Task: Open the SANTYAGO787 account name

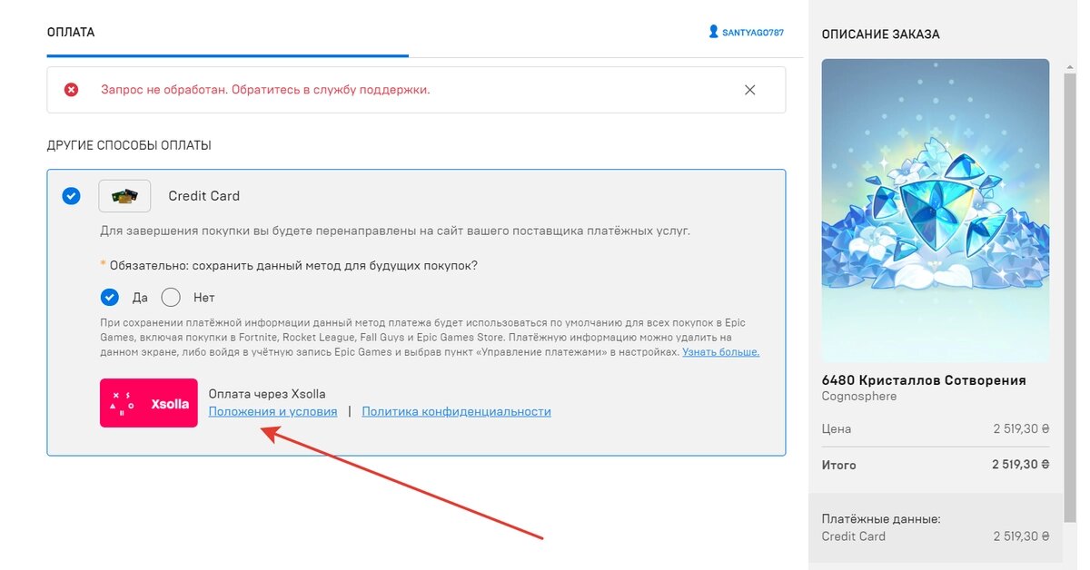Action: point(753,33)
